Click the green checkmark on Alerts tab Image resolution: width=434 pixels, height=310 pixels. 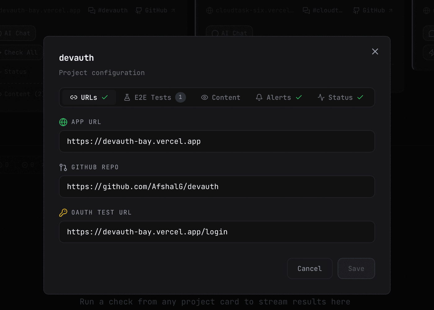[x=299, y=97]
